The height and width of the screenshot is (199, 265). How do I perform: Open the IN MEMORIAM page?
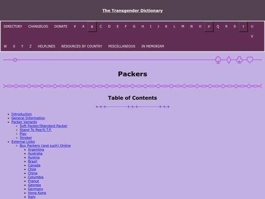pos(153,46)
